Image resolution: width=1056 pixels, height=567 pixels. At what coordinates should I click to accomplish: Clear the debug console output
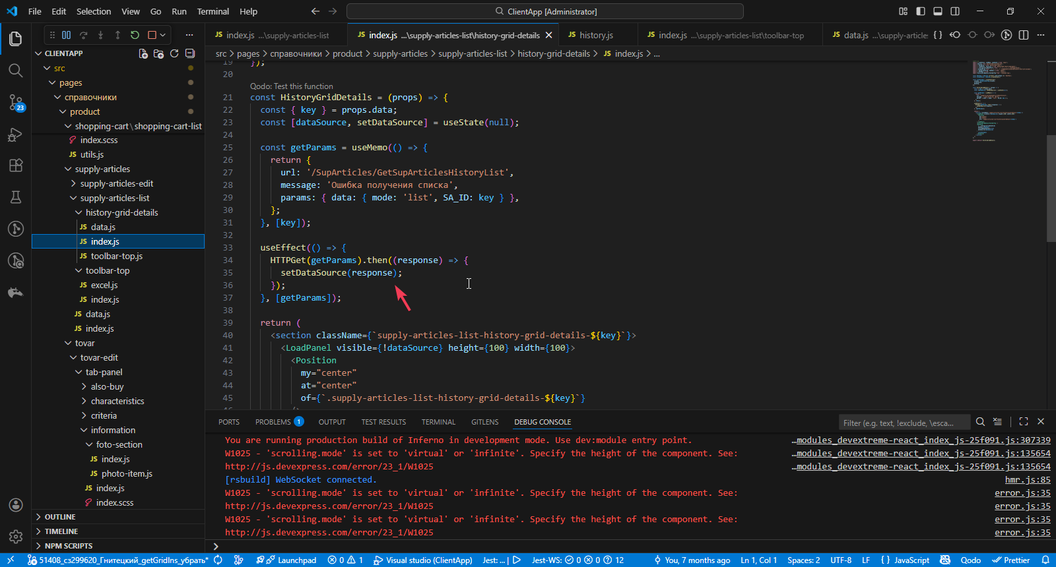[997, 422]
